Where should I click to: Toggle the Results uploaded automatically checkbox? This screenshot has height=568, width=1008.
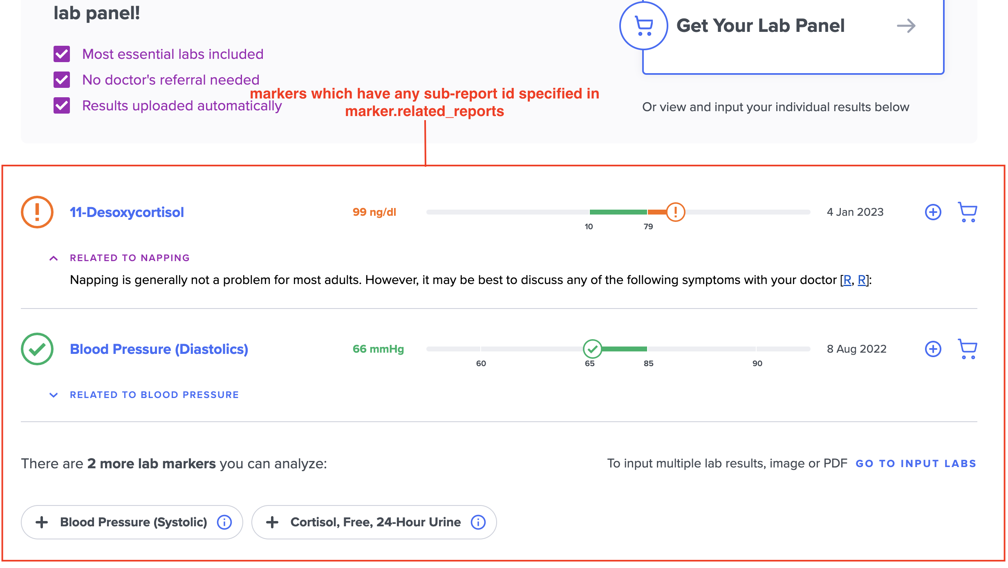point(62,105)
